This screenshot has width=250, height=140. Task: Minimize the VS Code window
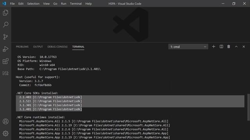[223, 3]
